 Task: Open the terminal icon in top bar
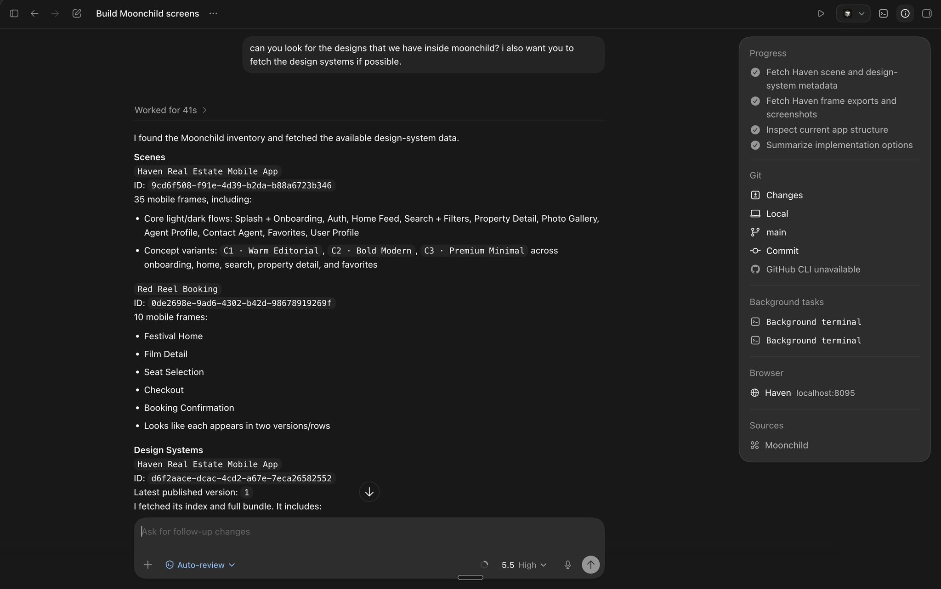pyautogui.click(x=883, y=14)
